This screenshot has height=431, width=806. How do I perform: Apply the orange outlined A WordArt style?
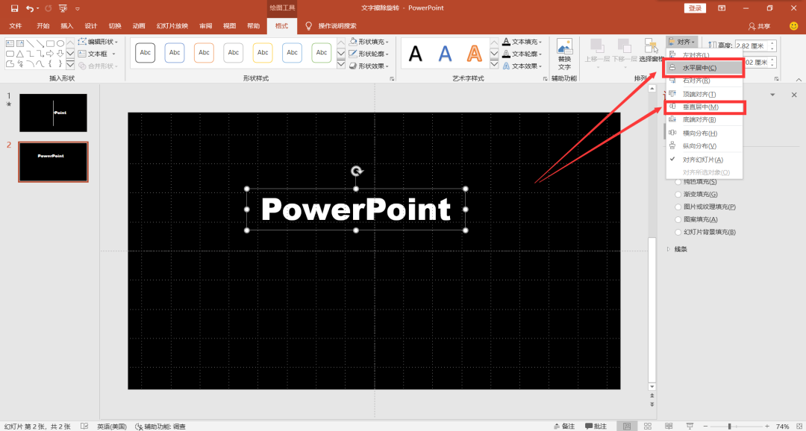click(475, 53)
